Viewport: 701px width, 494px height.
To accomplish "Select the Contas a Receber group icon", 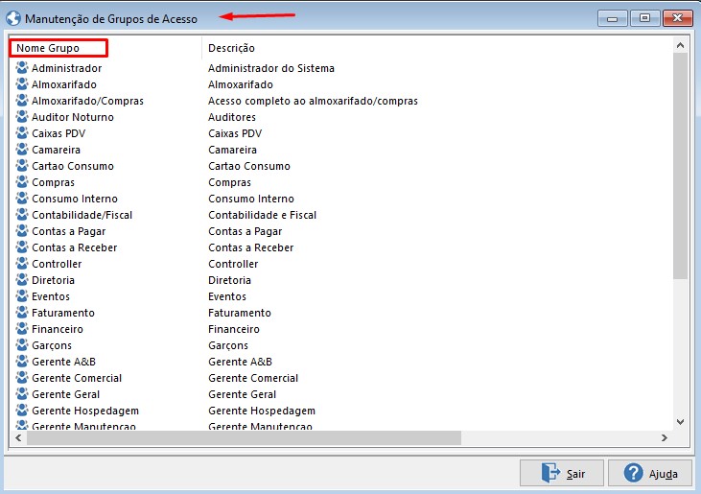I will click(x=22, y=247).
